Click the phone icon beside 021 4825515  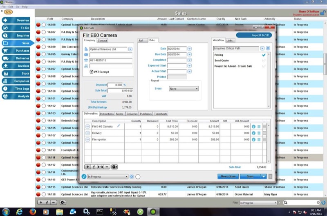pos(86,60)
